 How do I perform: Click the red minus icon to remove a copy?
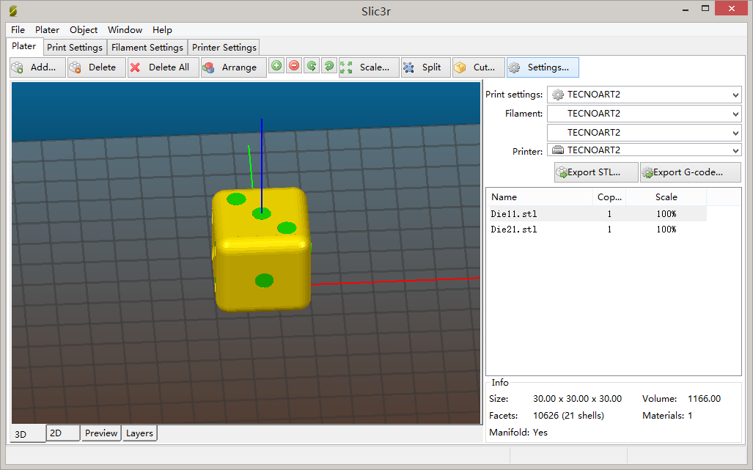point(294,66)
